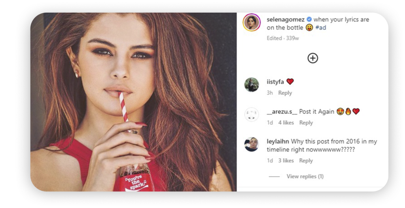Click the Edited · 339w timestamp
This screenshot has height=208, width=405.
283,38
